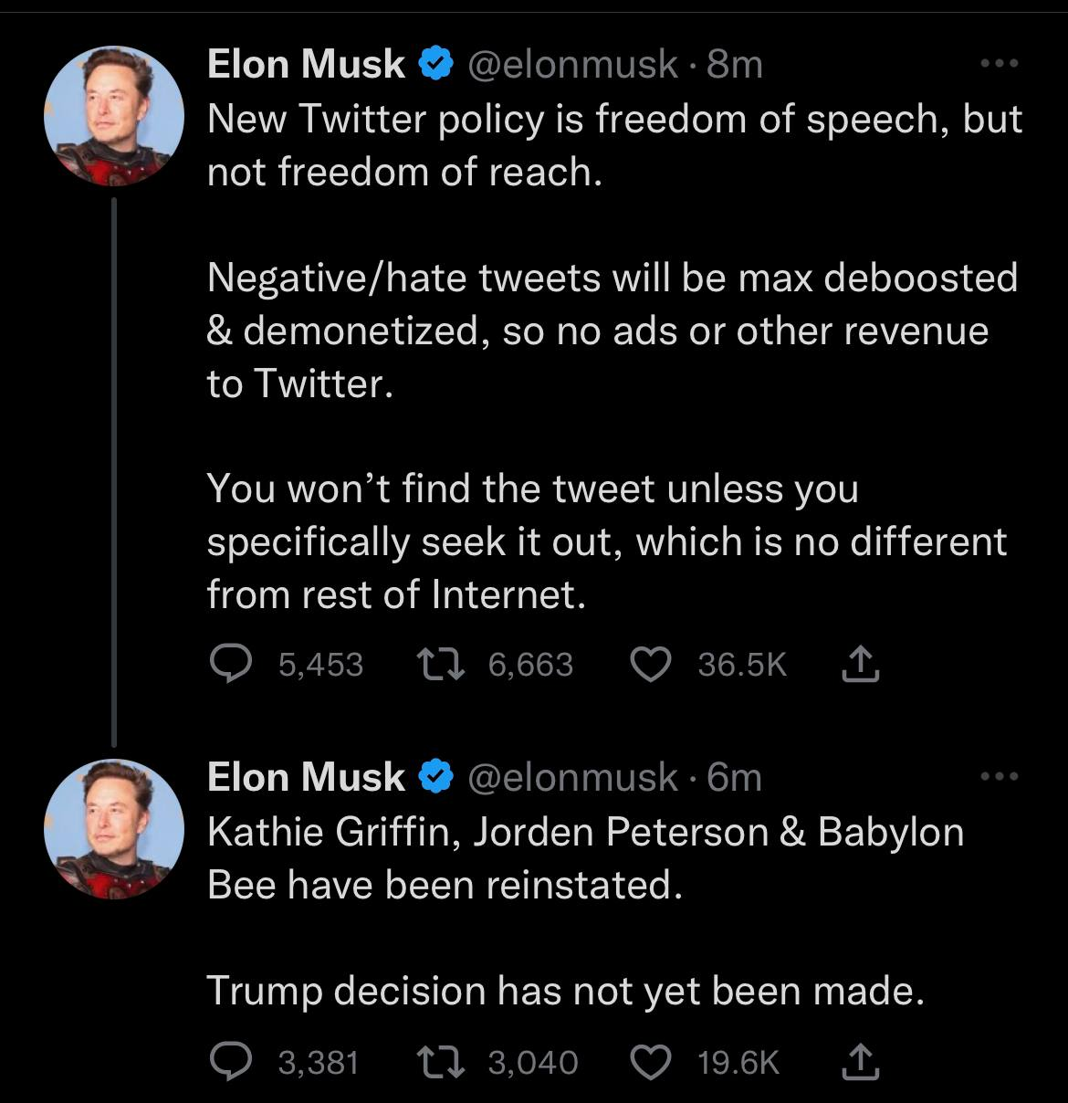The width and height of the screenshot is (1068, 1103).
Task: Open profile picture on first tweet
Action: tap(114, 116)
